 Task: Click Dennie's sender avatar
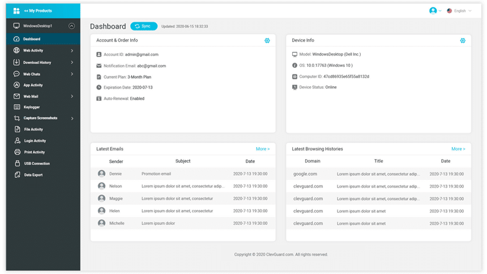click(101, 174)
